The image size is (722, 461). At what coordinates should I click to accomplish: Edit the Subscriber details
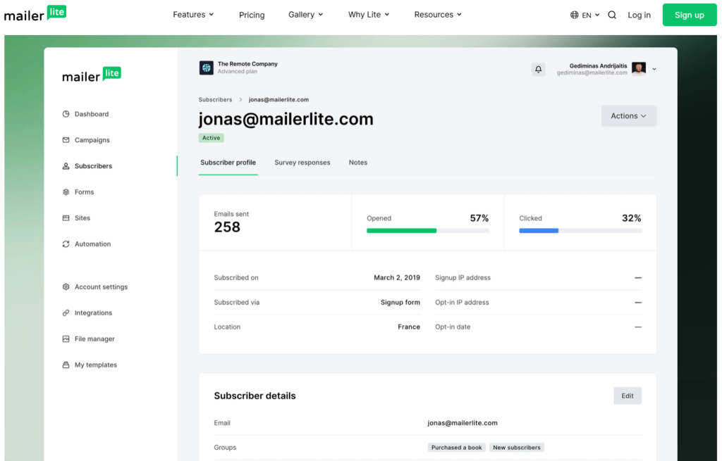(627, 396)
